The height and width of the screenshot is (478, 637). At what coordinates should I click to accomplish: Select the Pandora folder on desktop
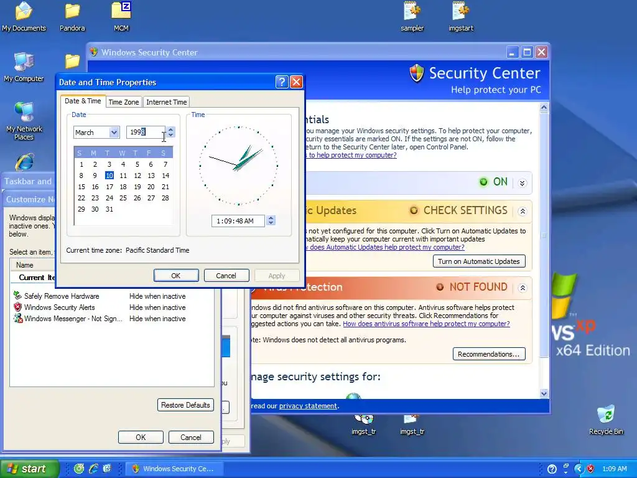[x=72, y=16]
